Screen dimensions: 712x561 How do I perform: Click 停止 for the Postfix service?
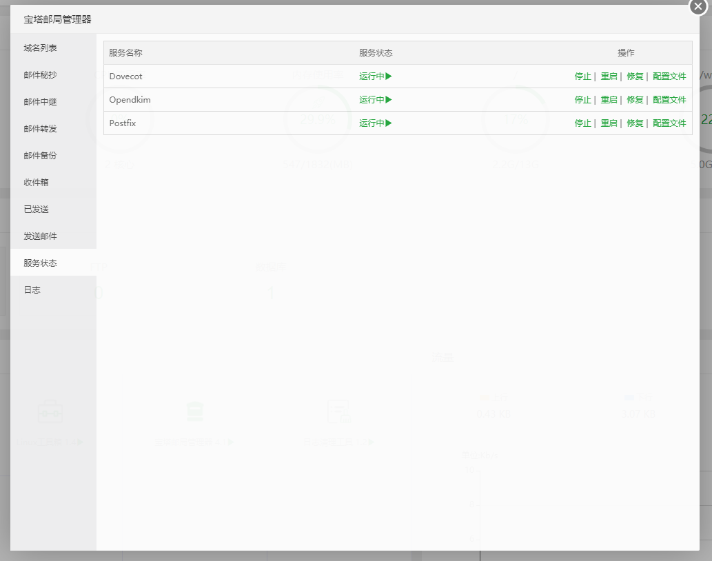point(582,123)
